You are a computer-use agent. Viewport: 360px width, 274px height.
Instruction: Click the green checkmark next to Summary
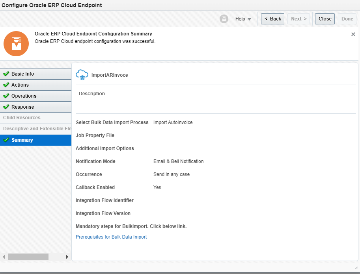pyautogui.click(x=7, y=140)
